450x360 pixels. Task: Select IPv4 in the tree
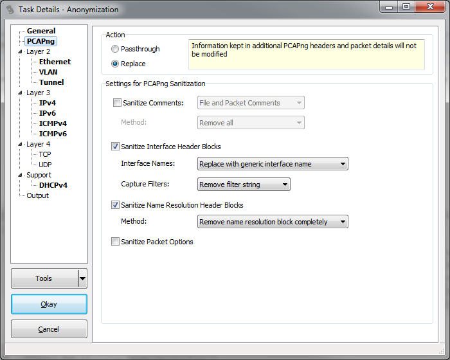point(48,103)
